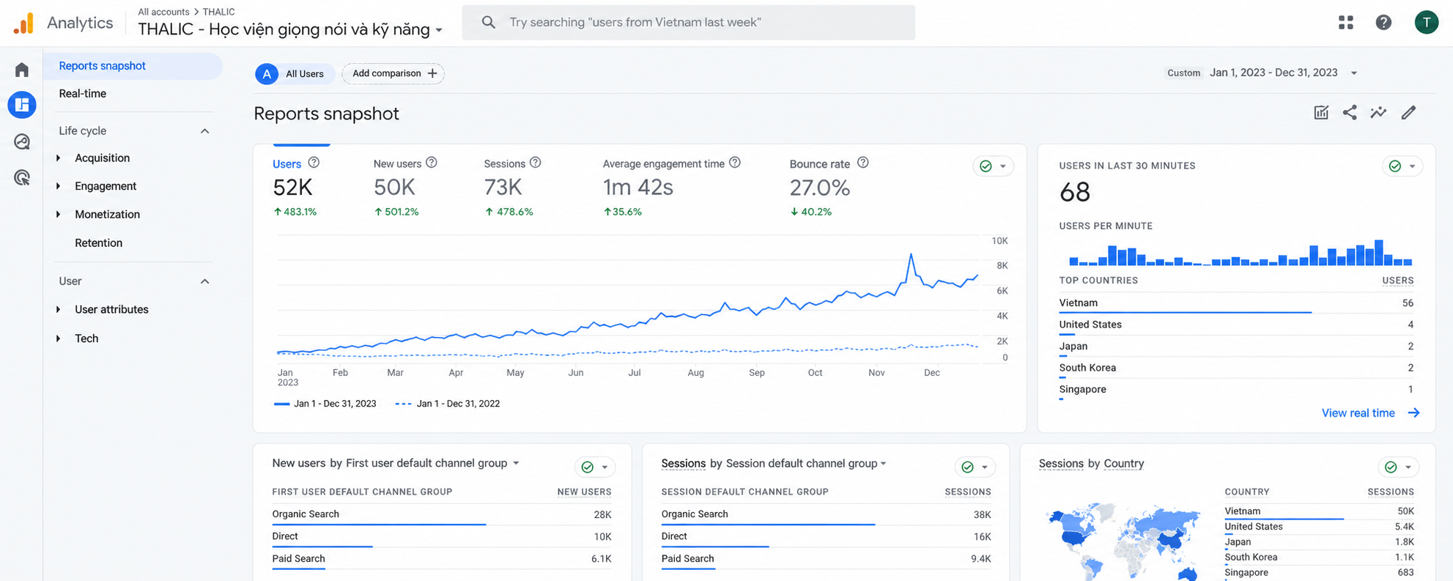Click the users per minute bar chart
This screenshot has width=1453, height=581.
click(1240, 253)
